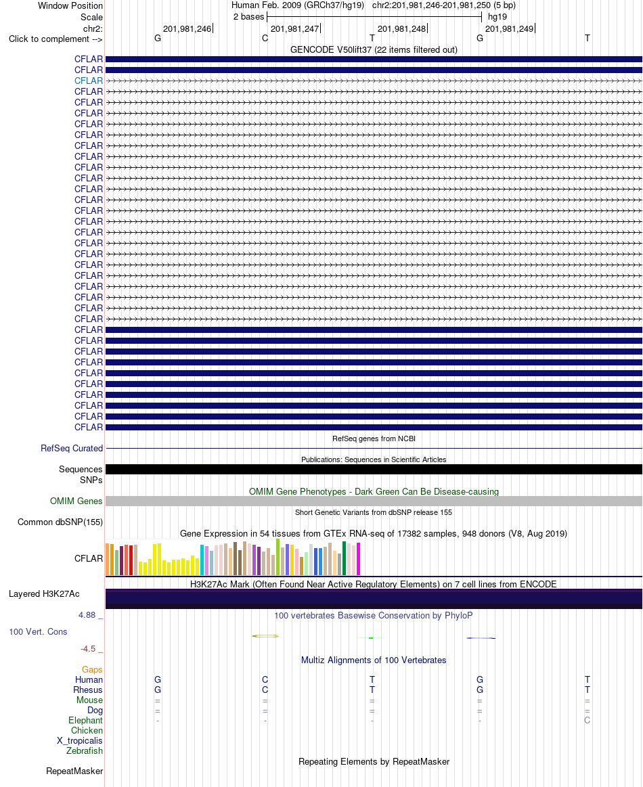Click the "Dog" alignment row label
This screenshot has height=787, width=643.
tap(95, 711)
